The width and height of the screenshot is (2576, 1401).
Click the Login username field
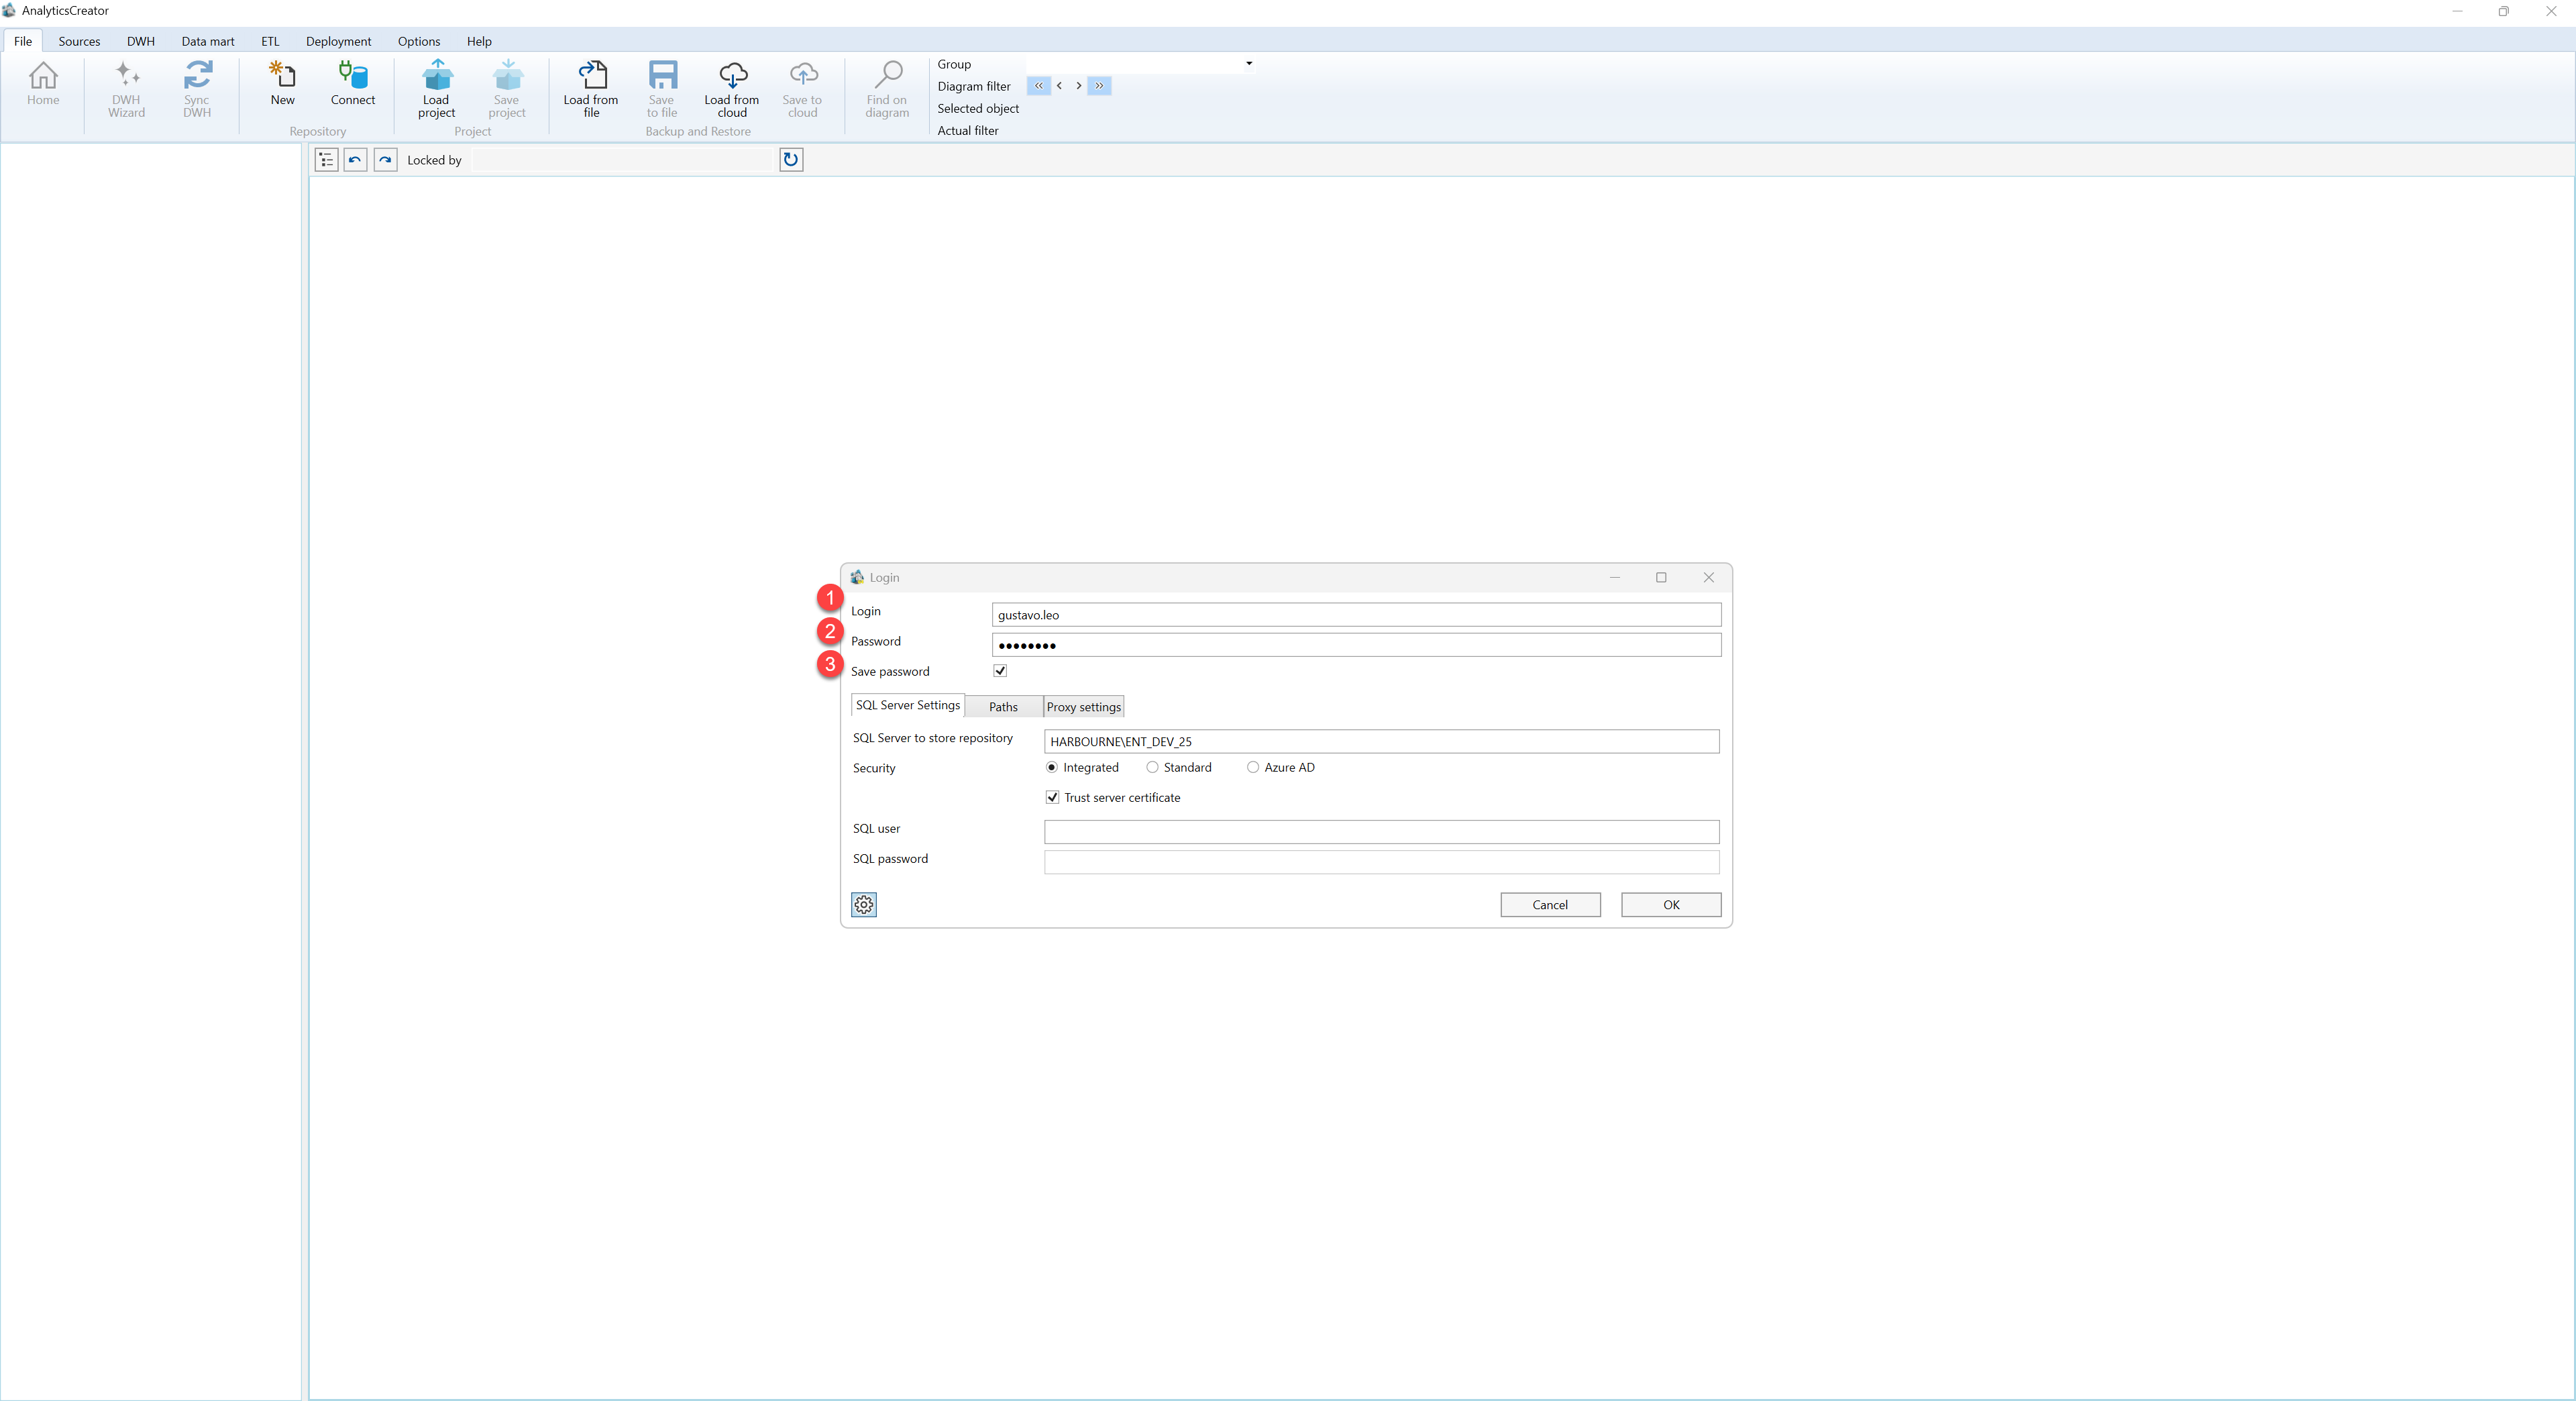tap(1356, 615)
